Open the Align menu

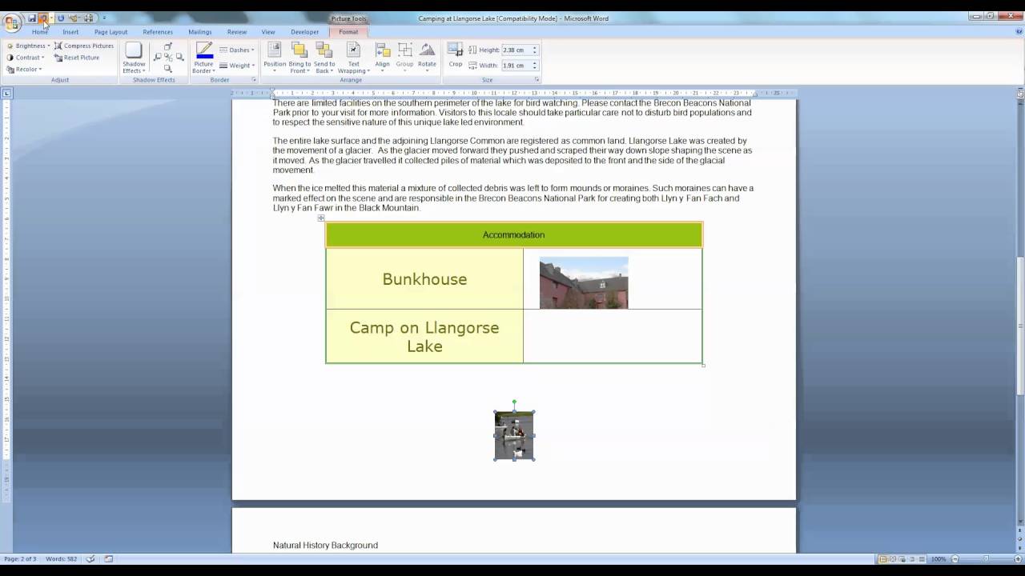click(383, 58)
